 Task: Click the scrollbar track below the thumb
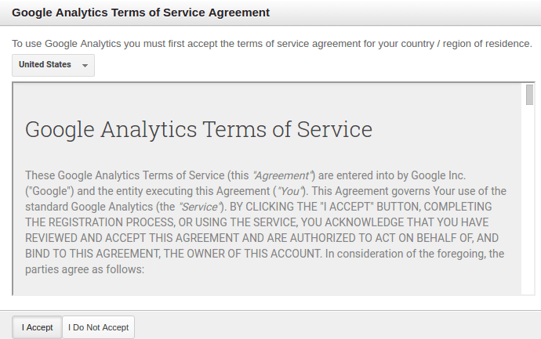pyautogui.click(x=529, y=200)
